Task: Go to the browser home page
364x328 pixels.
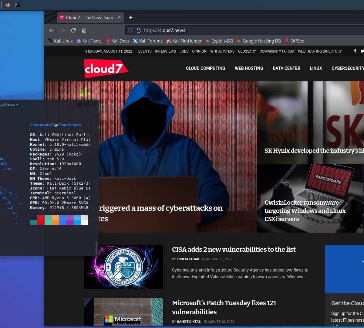Action: click(84, 30)
